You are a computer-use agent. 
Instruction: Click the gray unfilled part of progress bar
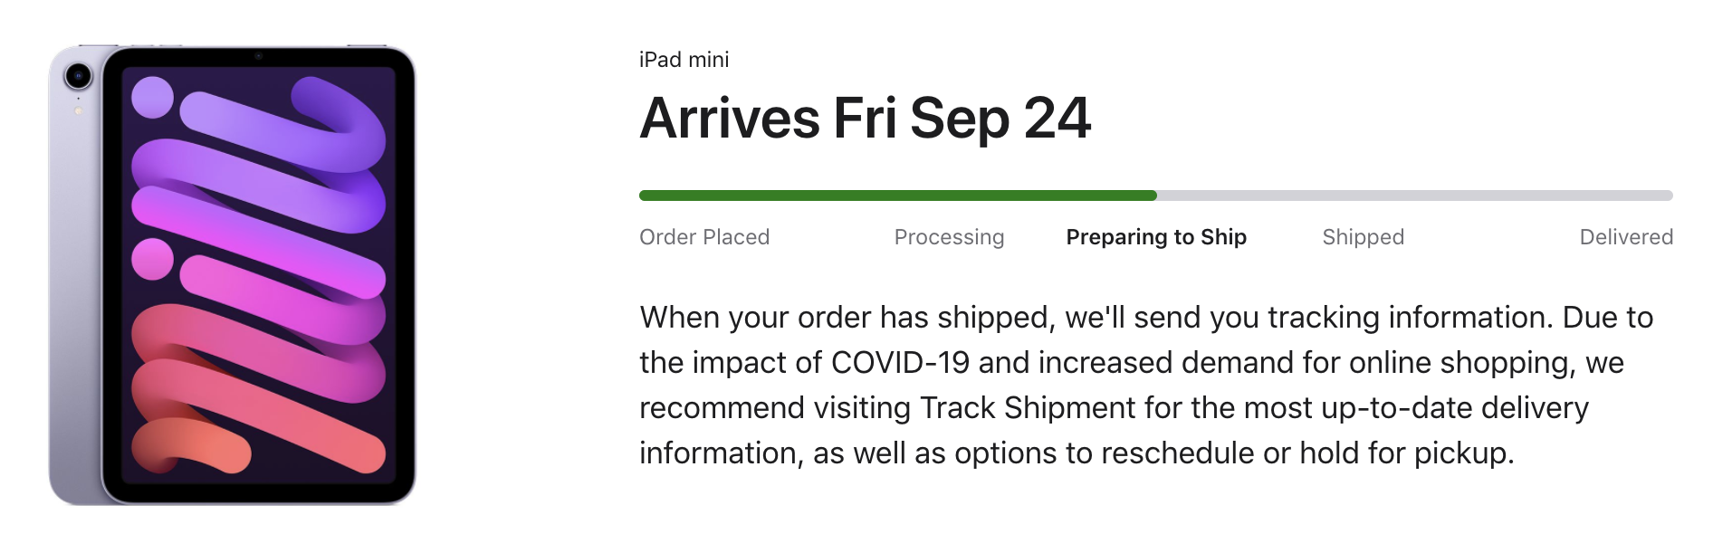tap(1415, 195)
